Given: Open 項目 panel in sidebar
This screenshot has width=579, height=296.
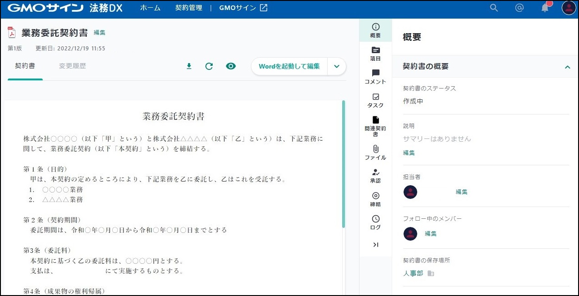Looking at the screenshot, I should point(375,54).
